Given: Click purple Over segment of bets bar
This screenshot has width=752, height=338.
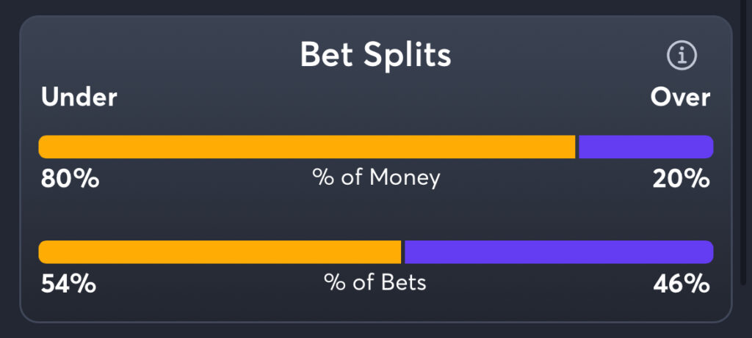Looking at the screenshot, I should [558, 252].
